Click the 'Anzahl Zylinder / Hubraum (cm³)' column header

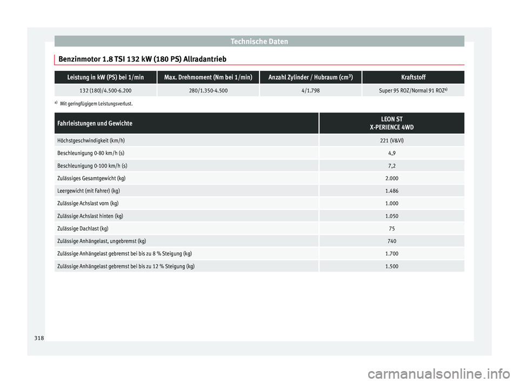click(x=310, y=77)
